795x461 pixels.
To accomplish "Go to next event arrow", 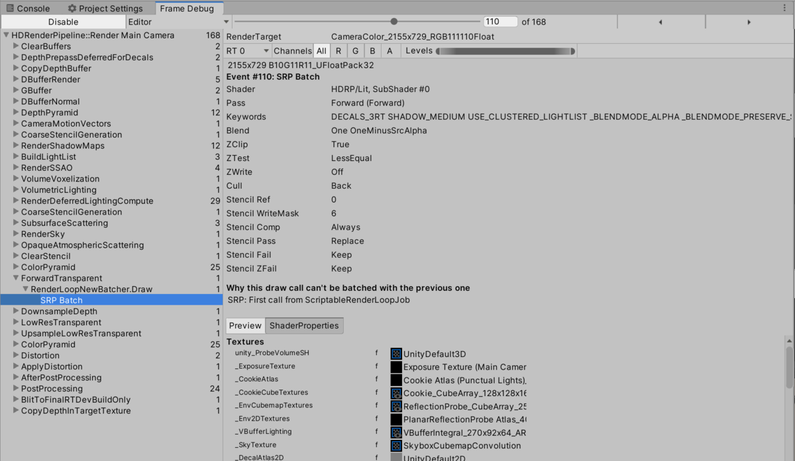I will click(x=749, y=22).
